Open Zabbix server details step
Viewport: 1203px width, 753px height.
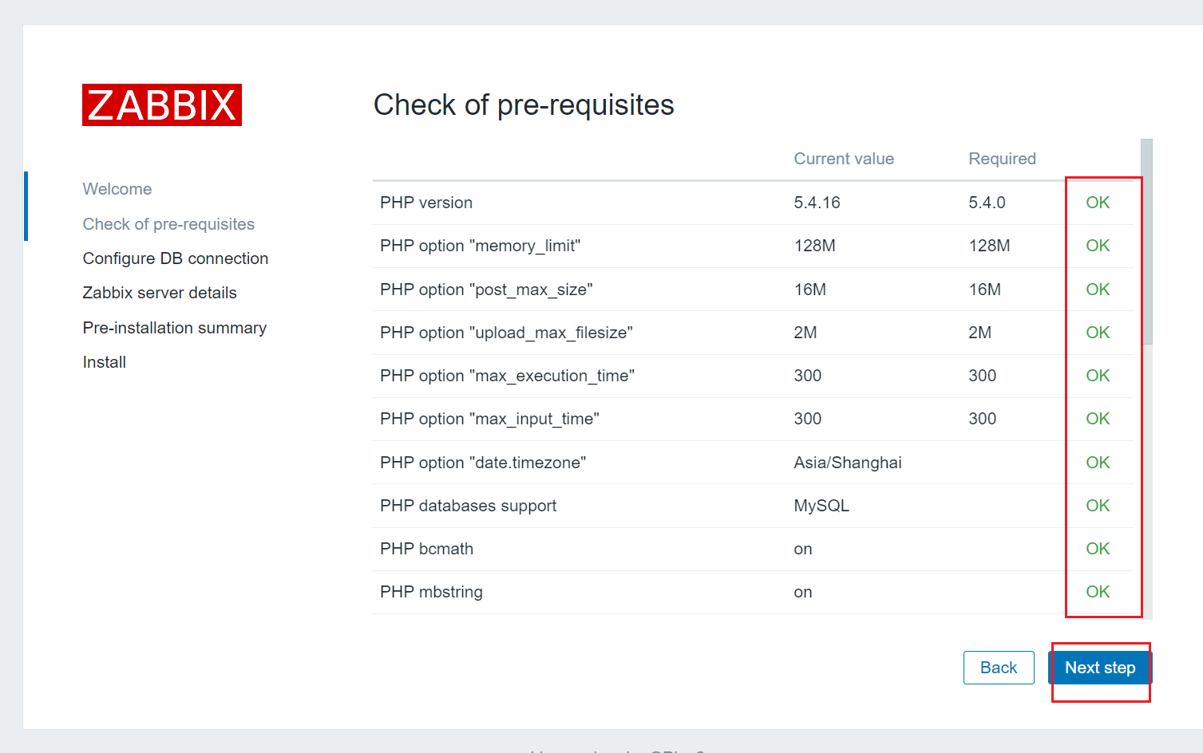(160, 293)
